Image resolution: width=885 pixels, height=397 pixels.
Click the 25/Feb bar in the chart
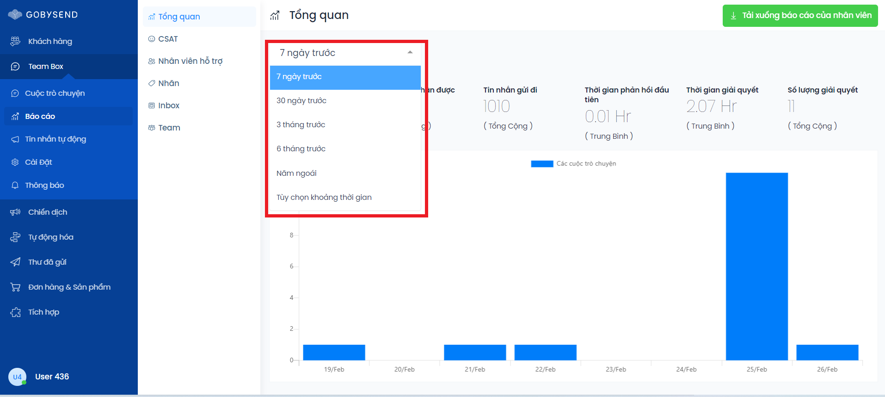[x=756, y=266]
